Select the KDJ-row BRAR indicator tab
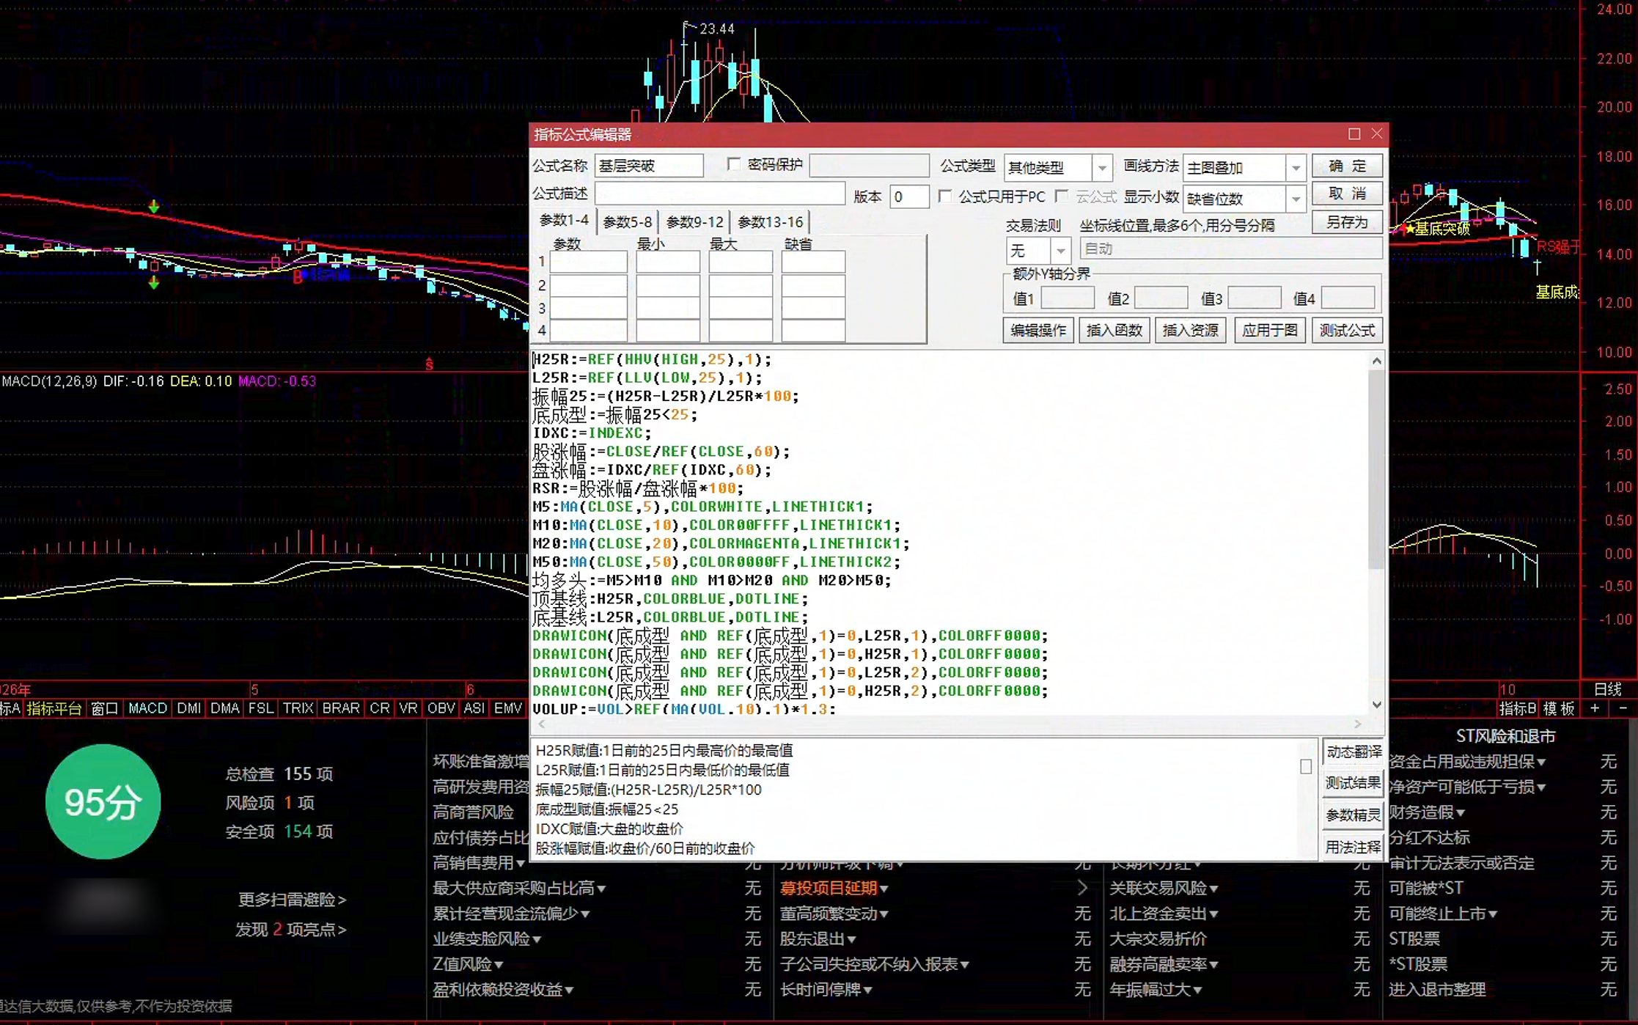 click(x=341, y=708)
